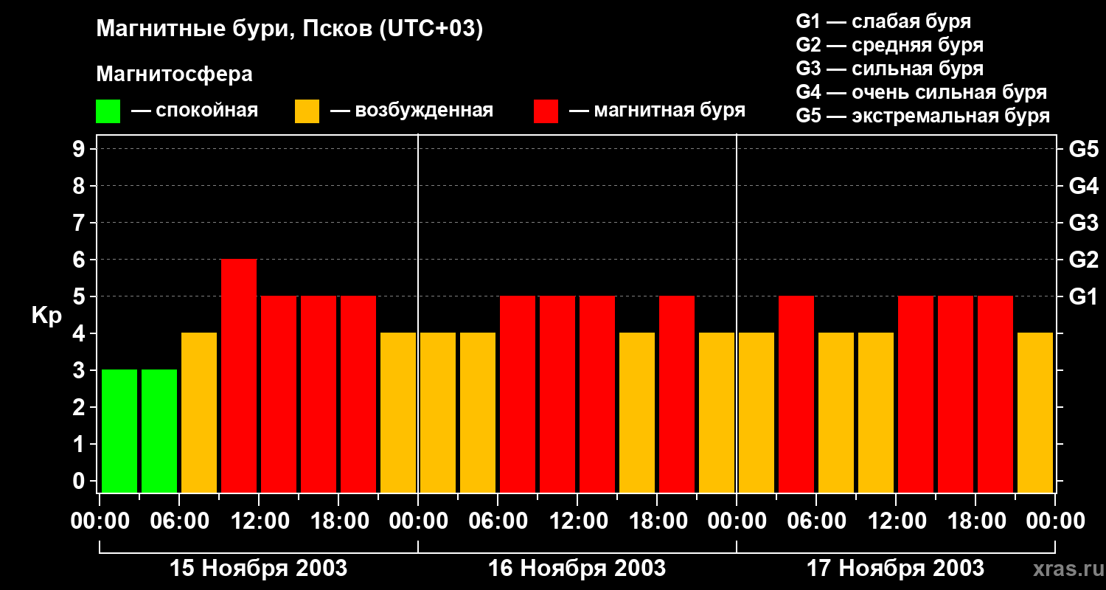Click the '— магнитная буря' legend label
Screen dimensions: 1106x590
click(x=658, y=111)
